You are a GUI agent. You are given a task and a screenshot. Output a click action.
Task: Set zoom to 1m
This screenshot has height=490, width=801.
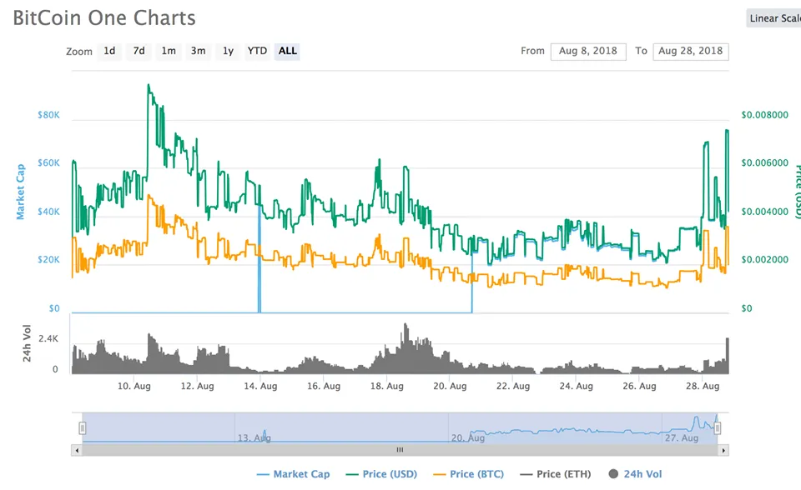pos(169,51)
